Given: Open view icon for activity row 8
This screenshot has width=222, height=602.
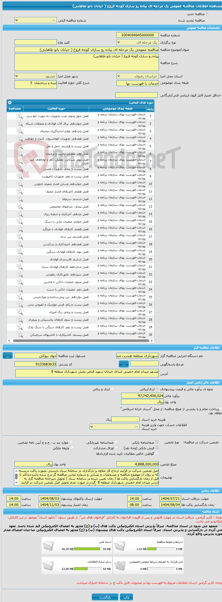Looking at the screenshot, I should [19, 169].
